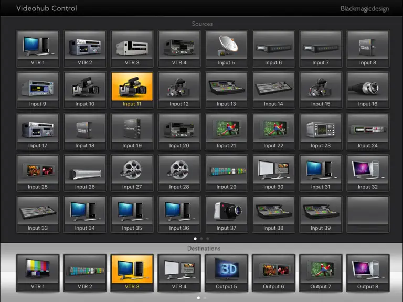Select Input 32 Mac Pro workstation source
Viewport: 403px width, 302px height.
coord(368,173)
